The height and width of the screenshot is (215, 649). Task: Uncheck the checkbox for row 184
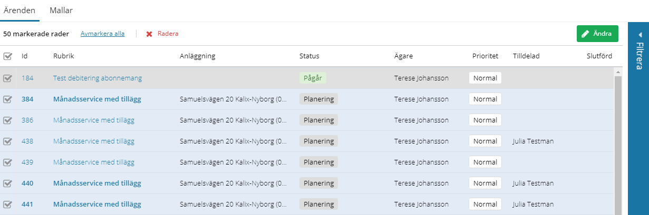(7, 78)
